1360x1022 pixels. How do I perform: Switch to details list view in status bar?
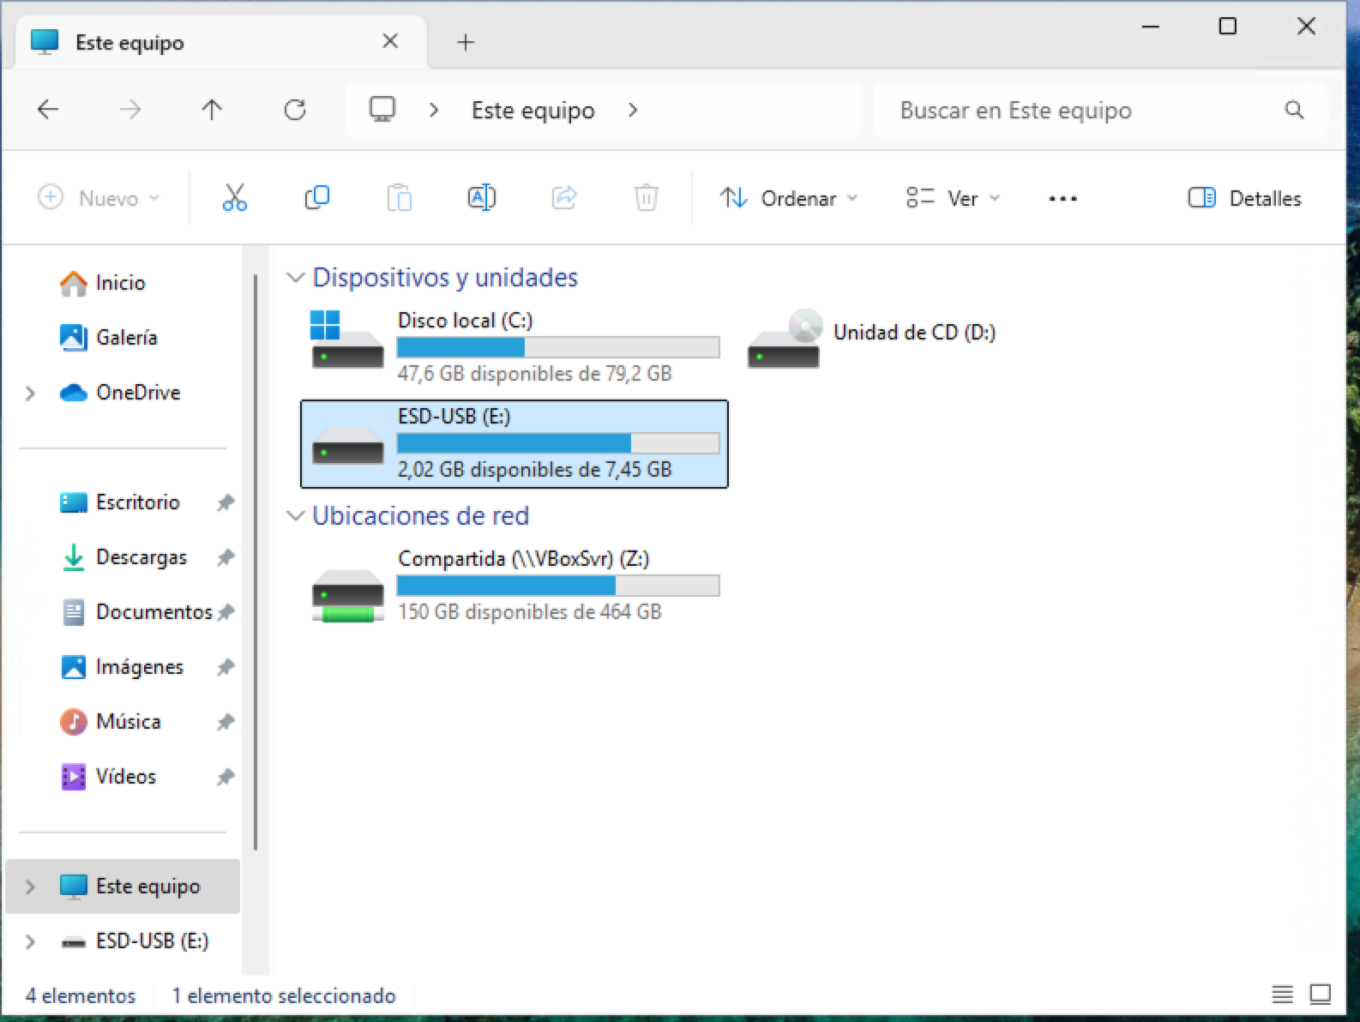point(1282,995)
